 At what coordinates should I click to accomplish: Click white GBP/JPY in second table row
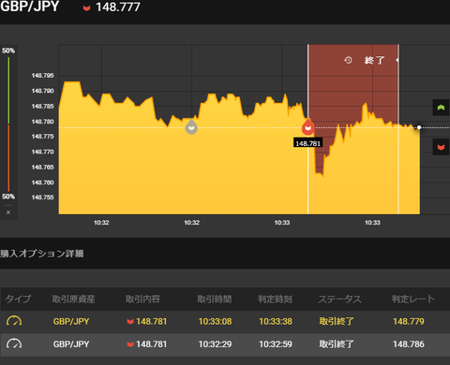tap(71, 344)
